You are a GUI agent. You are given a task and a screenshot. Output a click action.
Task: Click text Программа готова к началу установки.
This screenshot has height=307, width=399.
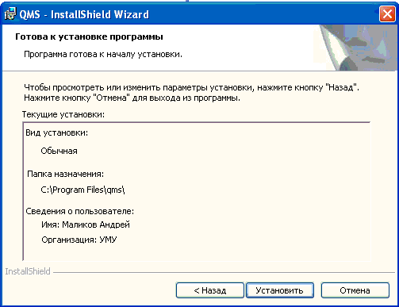pos(103,55)
